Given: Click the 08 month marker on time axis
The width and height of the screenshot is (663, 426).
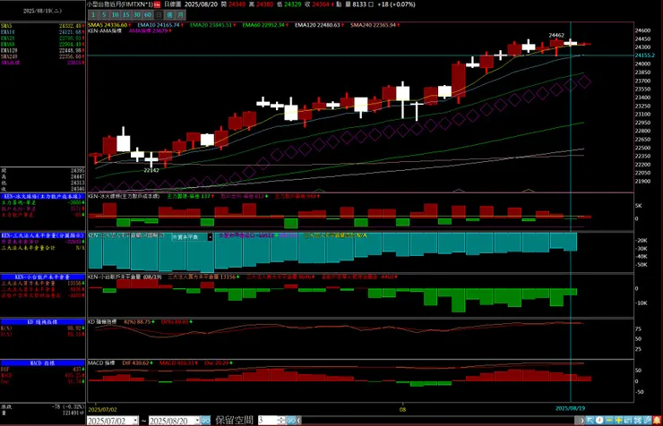Looking at the screenshot, I should pyautogui.click(x=402, y=410).
